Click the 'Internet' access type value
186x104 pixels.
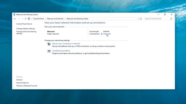click(x=106, y=31)
